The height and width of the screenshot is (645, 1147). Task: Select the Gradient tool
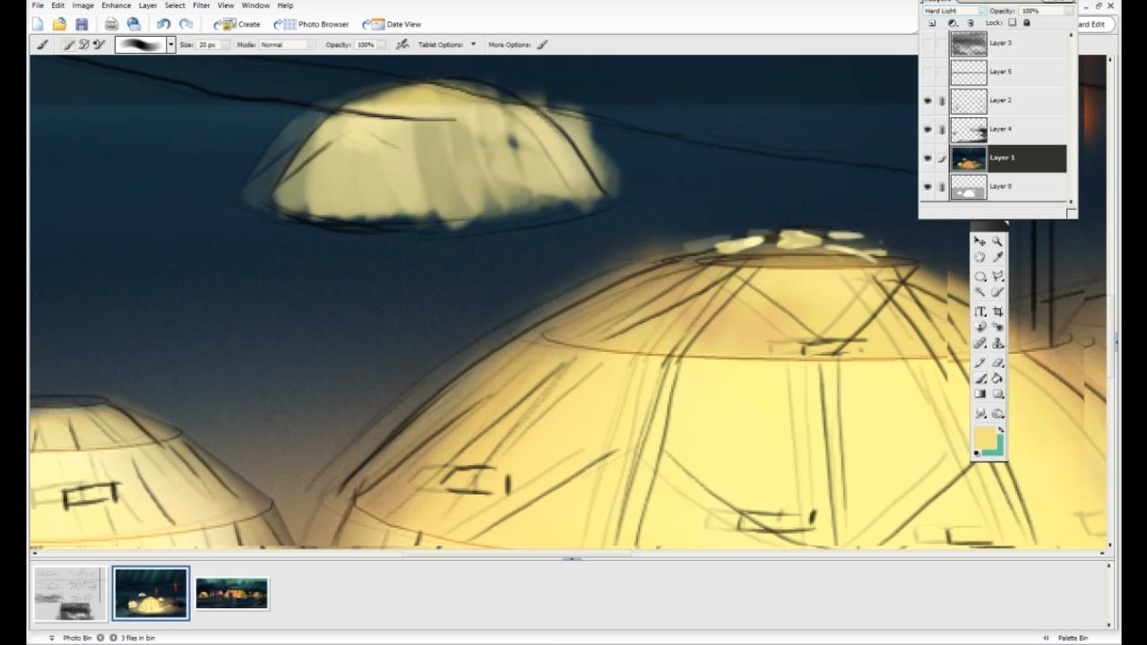tap(979, 393)
